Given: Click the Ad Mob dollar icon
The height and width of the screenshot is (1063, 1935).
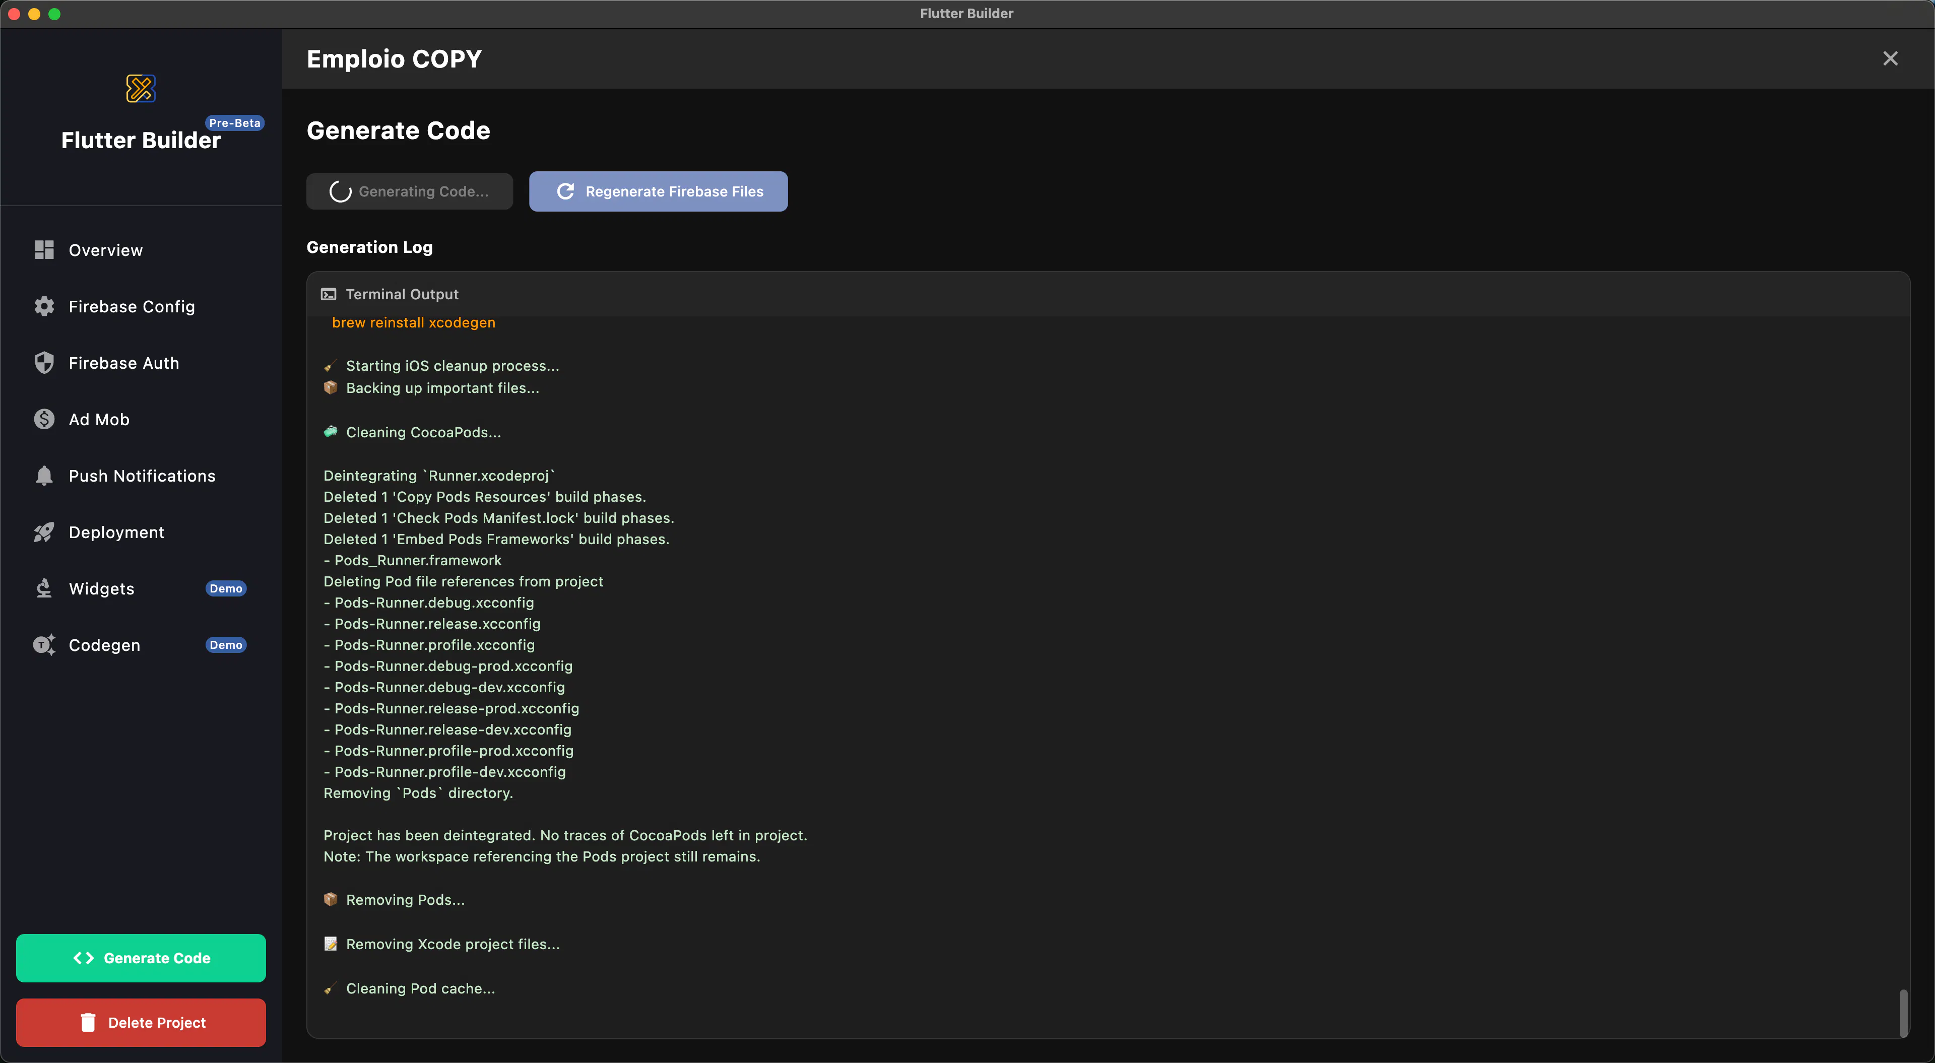Looking at the screenshot, I should point(44,419).
